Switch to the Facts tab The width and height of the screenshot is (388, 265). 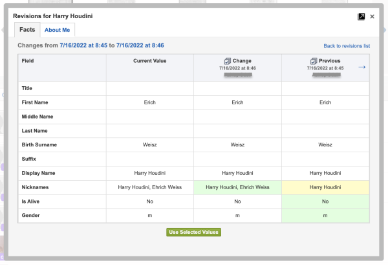pyautogui.click(x=27, y=30)
